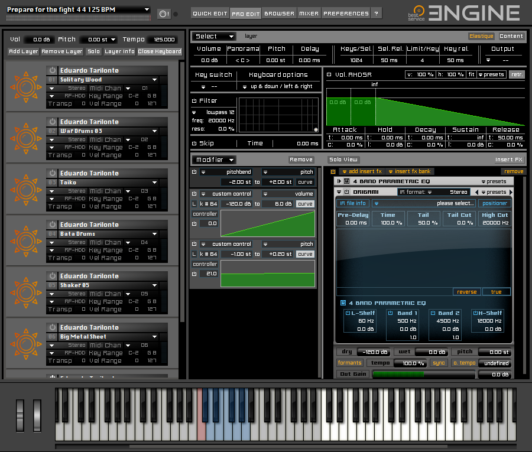Click play arrow on 4 Band Parametric EQ header
532x452 pixels.
click(339, 181)
